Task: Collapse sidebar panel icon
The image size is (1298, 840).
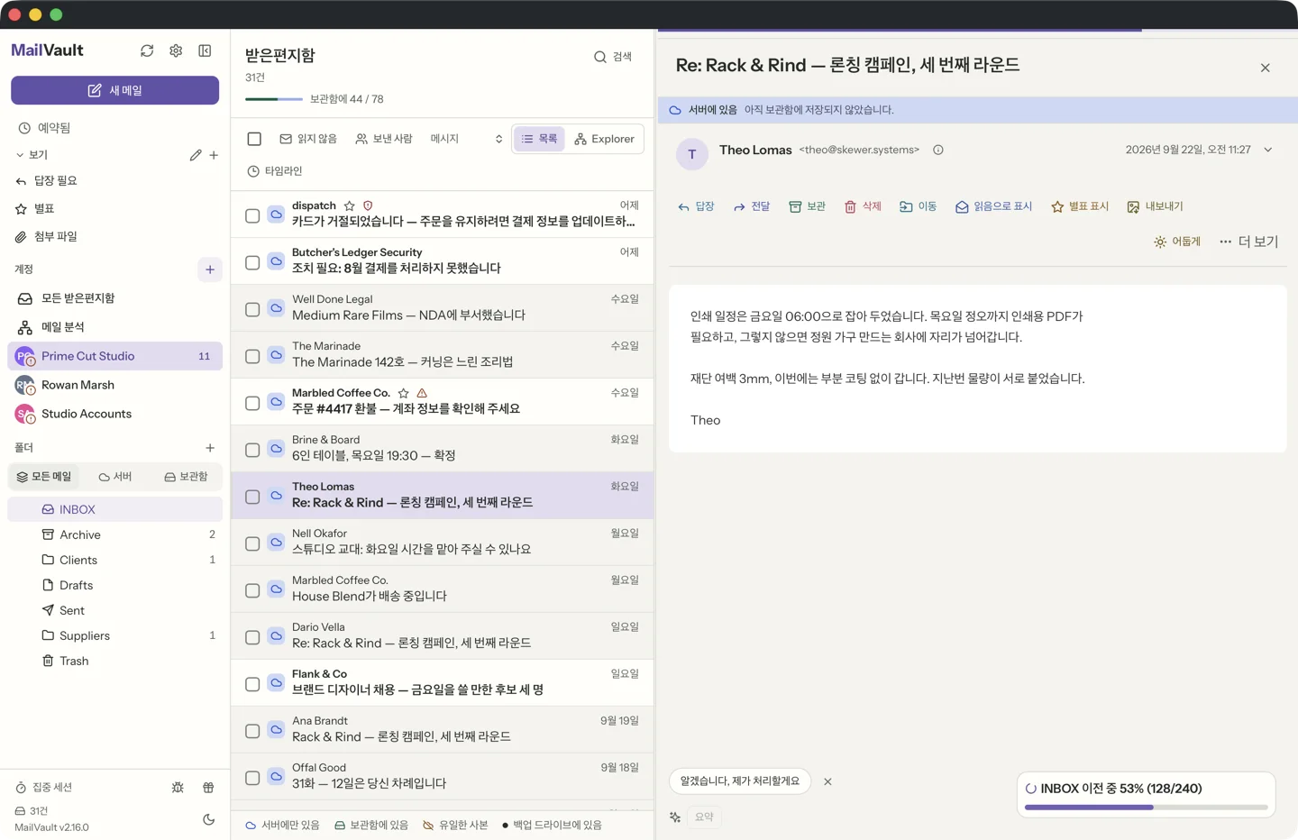Action: 205,50
